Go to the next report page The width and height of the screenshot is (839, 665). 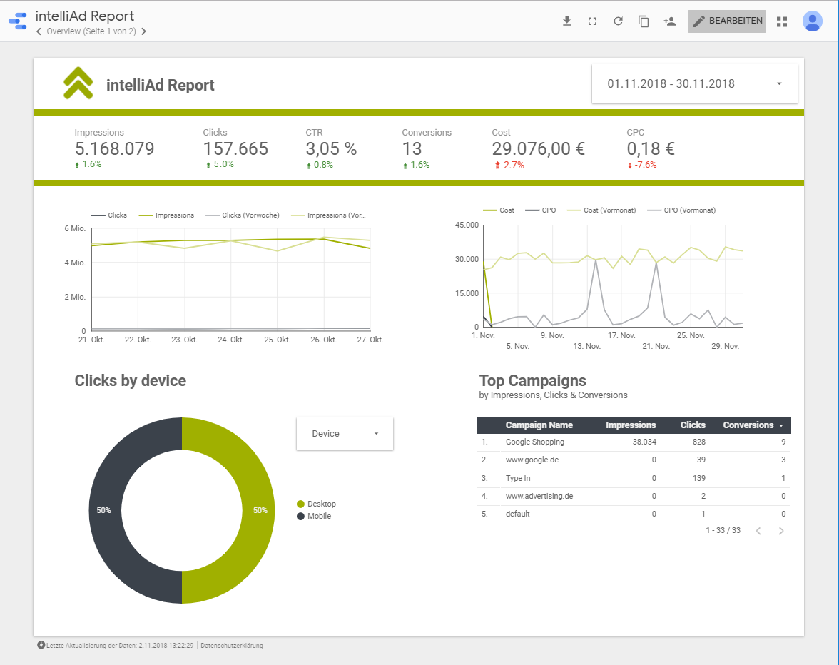click(143, 31)
